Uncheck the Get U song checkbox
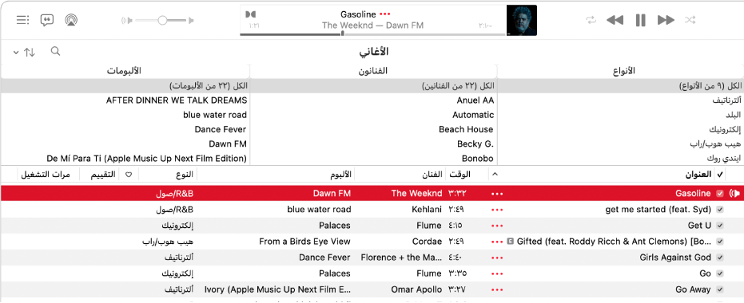 [x=720, y=226]
